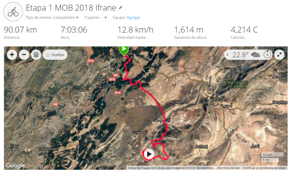
Task: Click the red finish play marker
Action: pos(148,154)
